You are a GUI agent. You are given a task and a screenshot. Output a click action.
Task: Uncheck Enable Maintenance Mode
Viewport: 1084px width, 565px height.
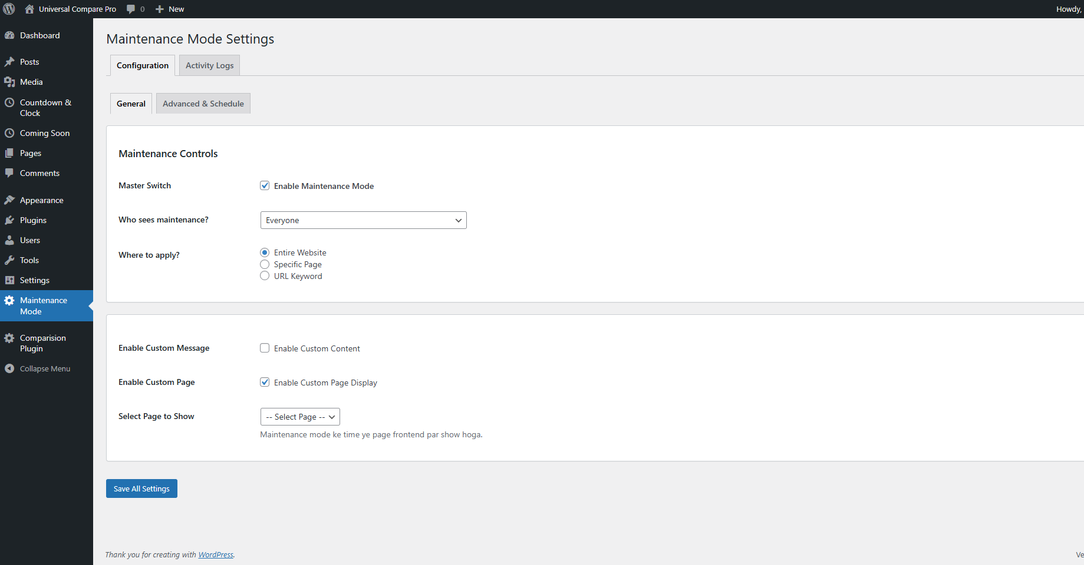click(265, 185)
